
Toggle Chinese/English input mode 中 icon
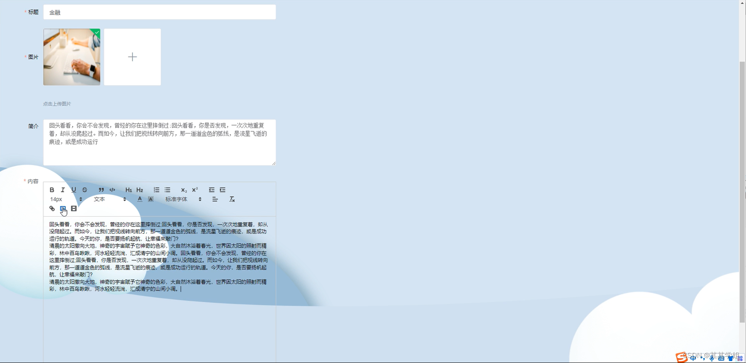(x=693, y=358)
